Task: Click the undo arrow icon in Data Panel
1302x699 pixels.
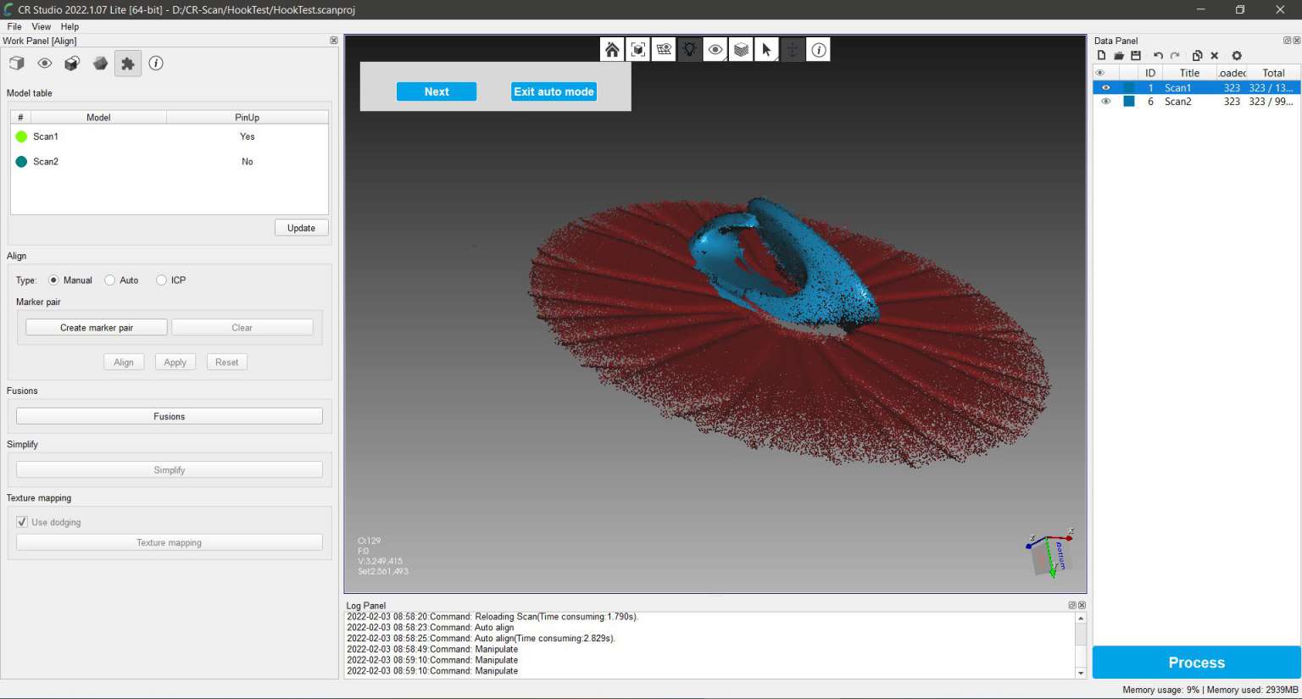Action: tap(1158, 55)
